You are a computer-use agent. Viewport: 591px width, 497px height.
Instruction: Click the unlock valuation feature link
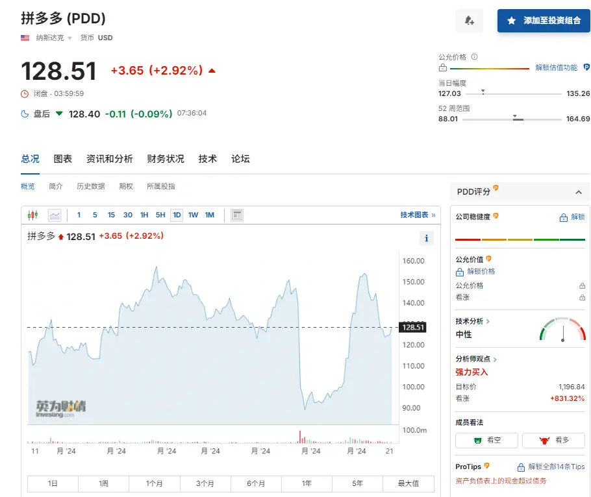click(557, 67)
